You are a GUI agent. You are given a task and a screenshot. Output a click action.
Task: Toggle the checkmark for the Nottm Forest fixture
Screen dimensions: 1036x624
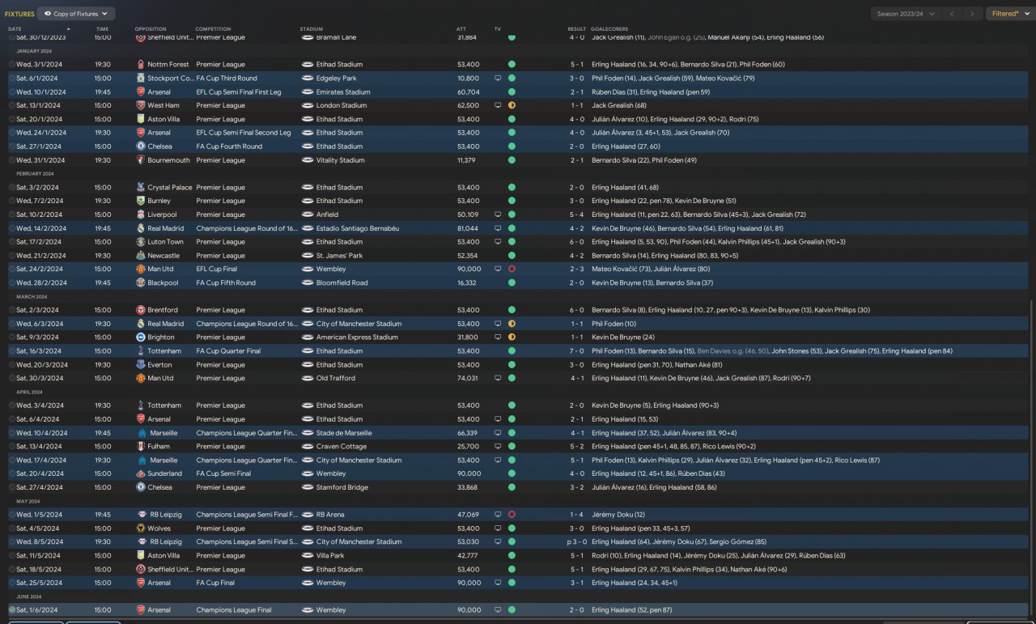tap(12, 65)
